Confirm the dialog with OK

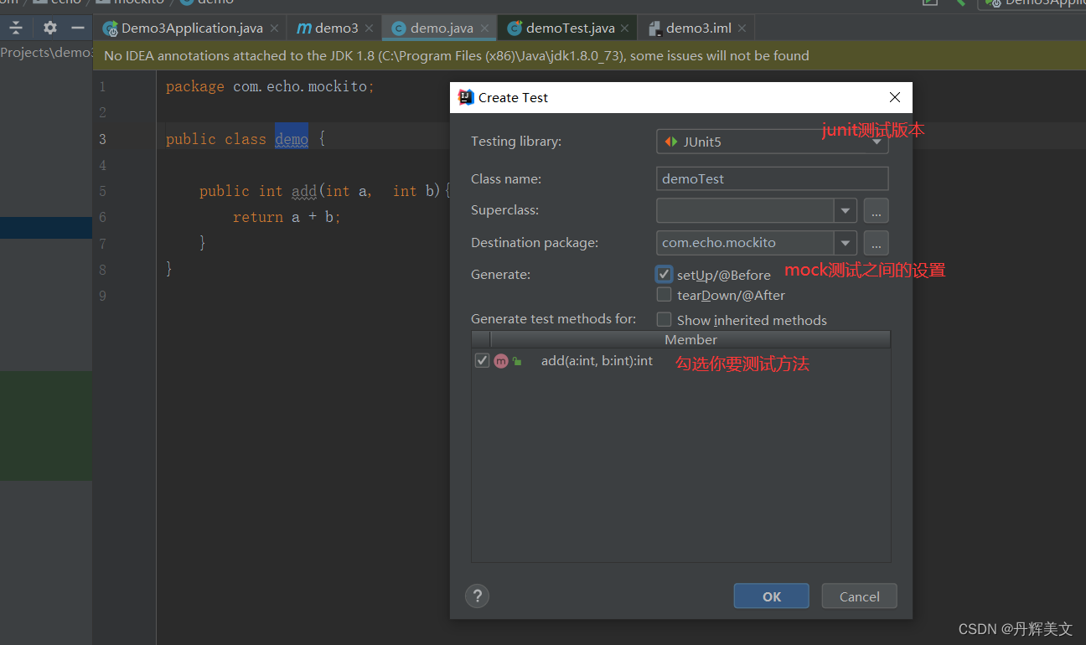tap(772, 596)
